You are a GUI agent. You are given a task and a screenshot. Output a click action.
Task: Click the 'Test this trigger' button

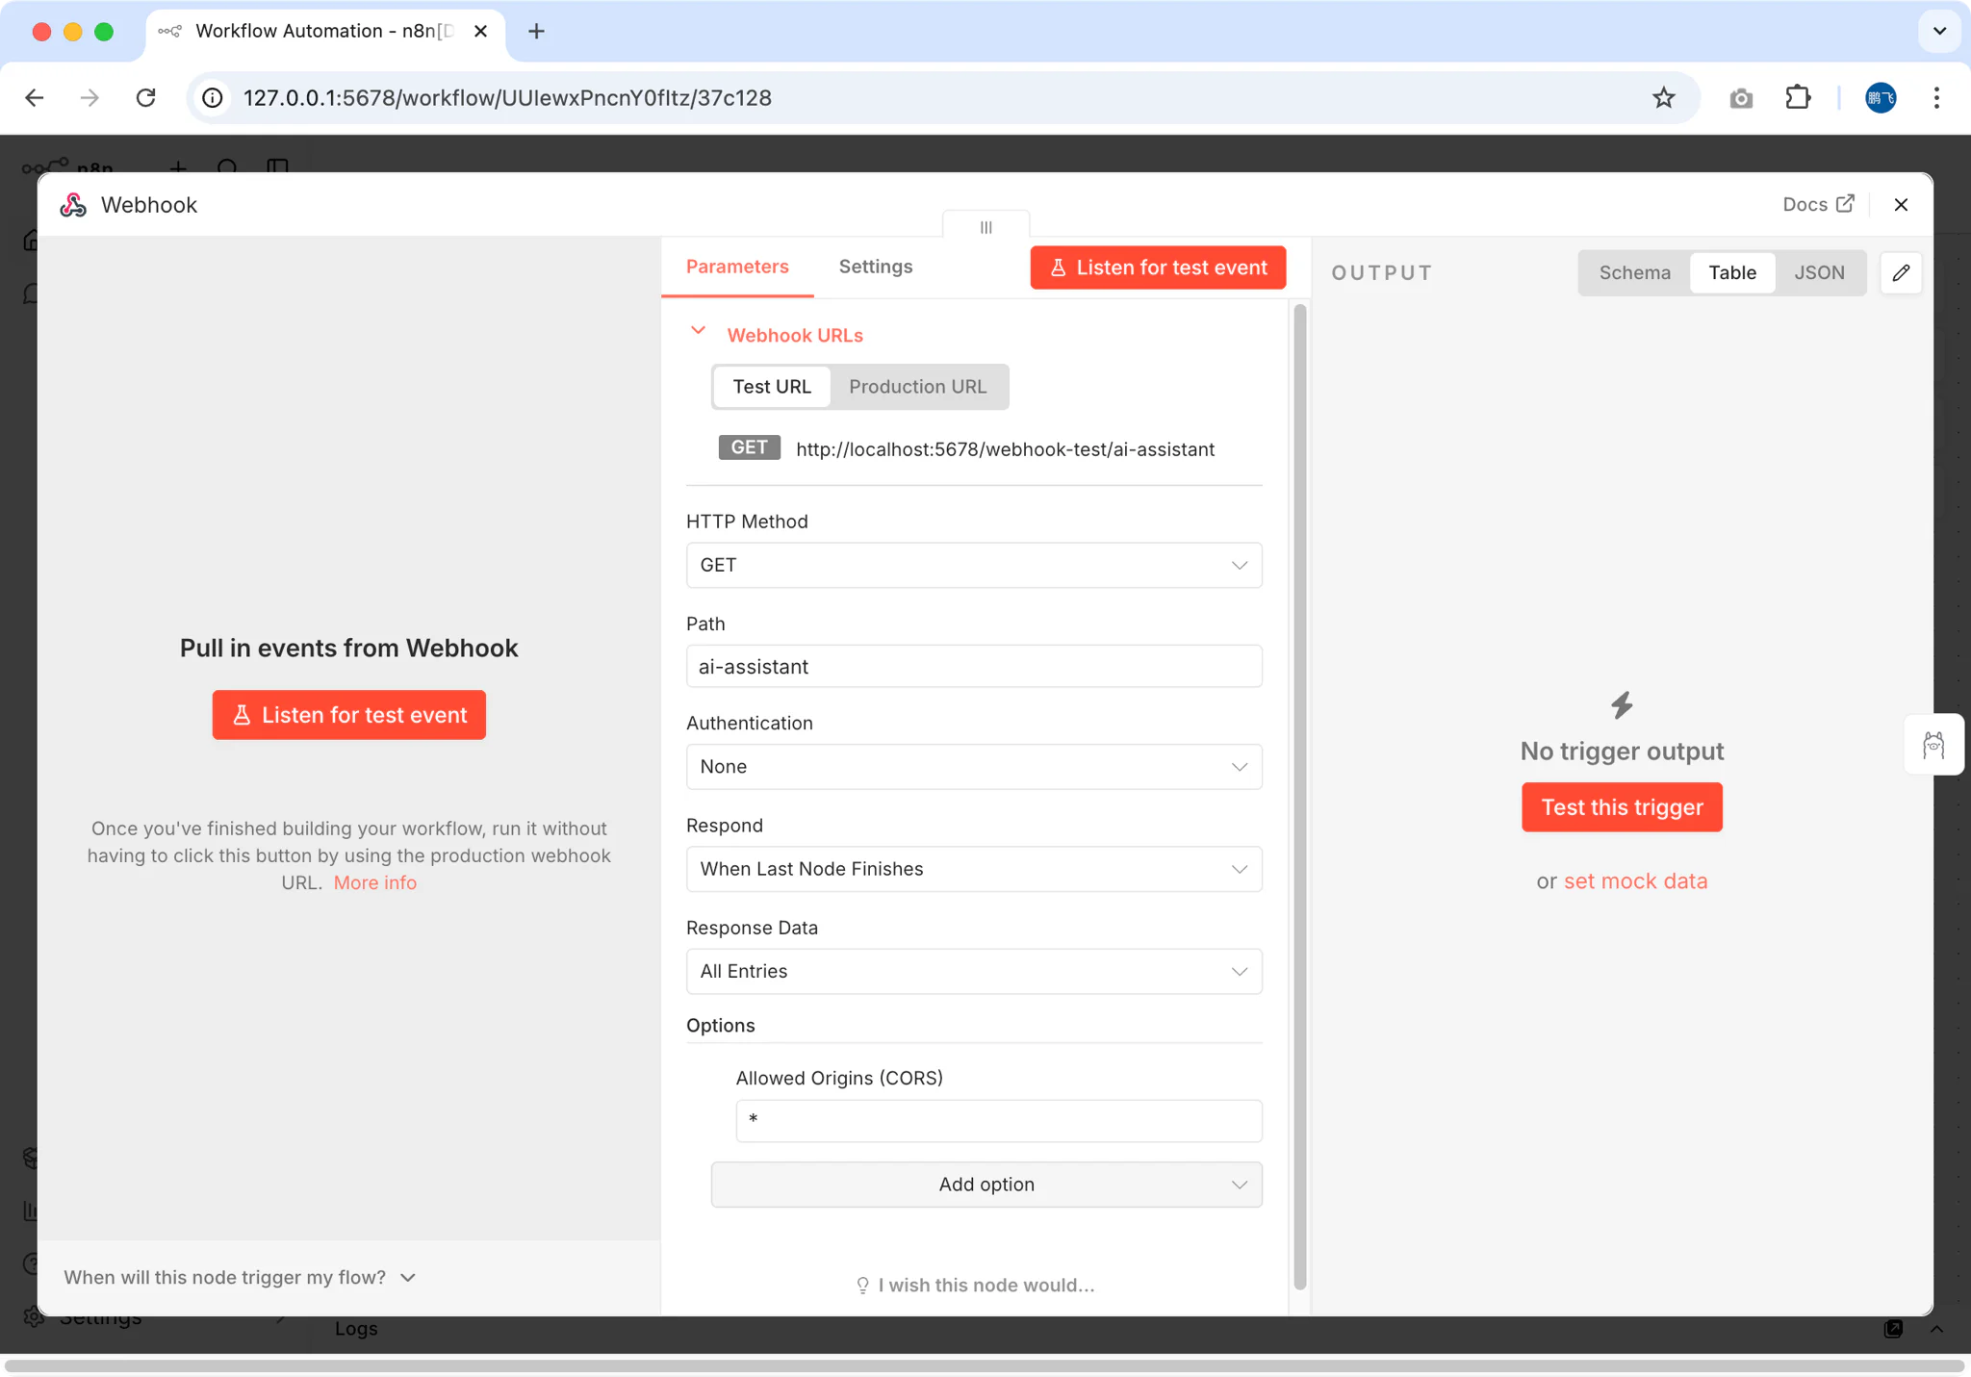tap(1620, 806)
